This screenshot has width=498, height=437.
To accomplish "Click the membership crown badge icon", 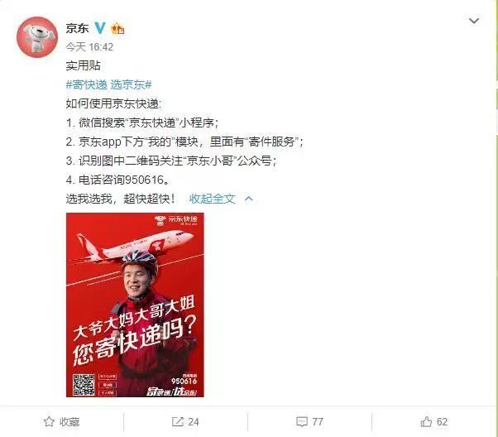I will (x=117, y=29).
